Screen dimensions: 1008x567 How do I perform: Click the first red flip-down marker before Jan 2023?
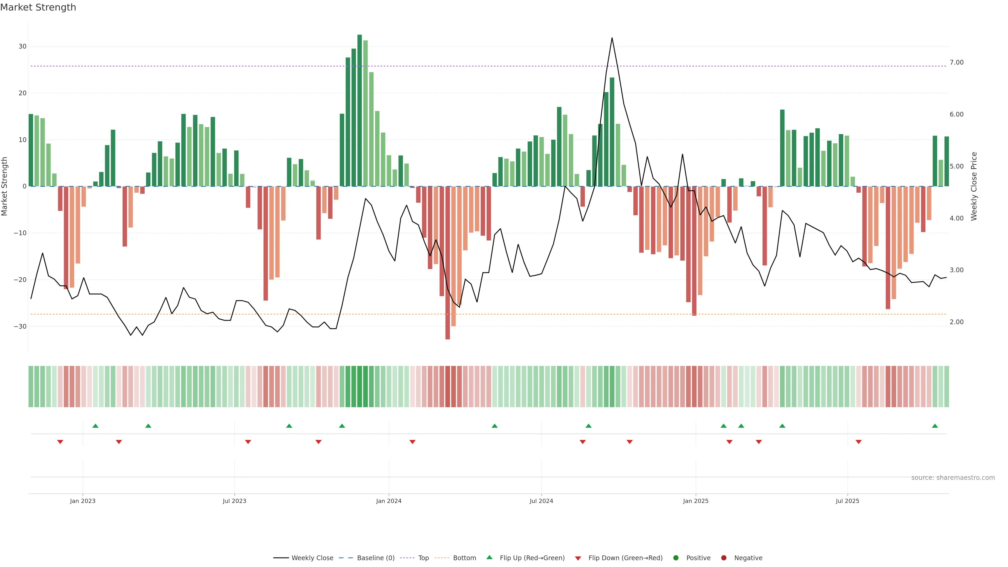coord(60,442)
